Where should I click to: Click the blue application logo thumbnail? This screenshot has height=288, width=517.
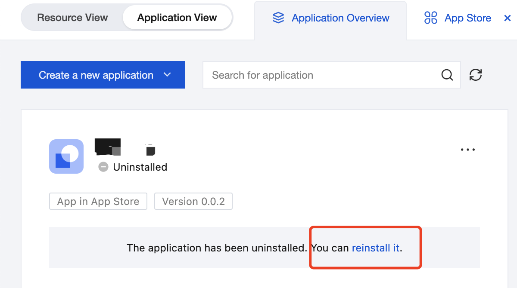point(66,156)
